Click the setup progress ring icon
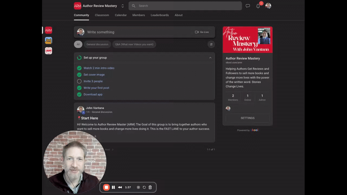Image resolution: width=347 pixels, height=195 pixels. (x=79, y=58)
